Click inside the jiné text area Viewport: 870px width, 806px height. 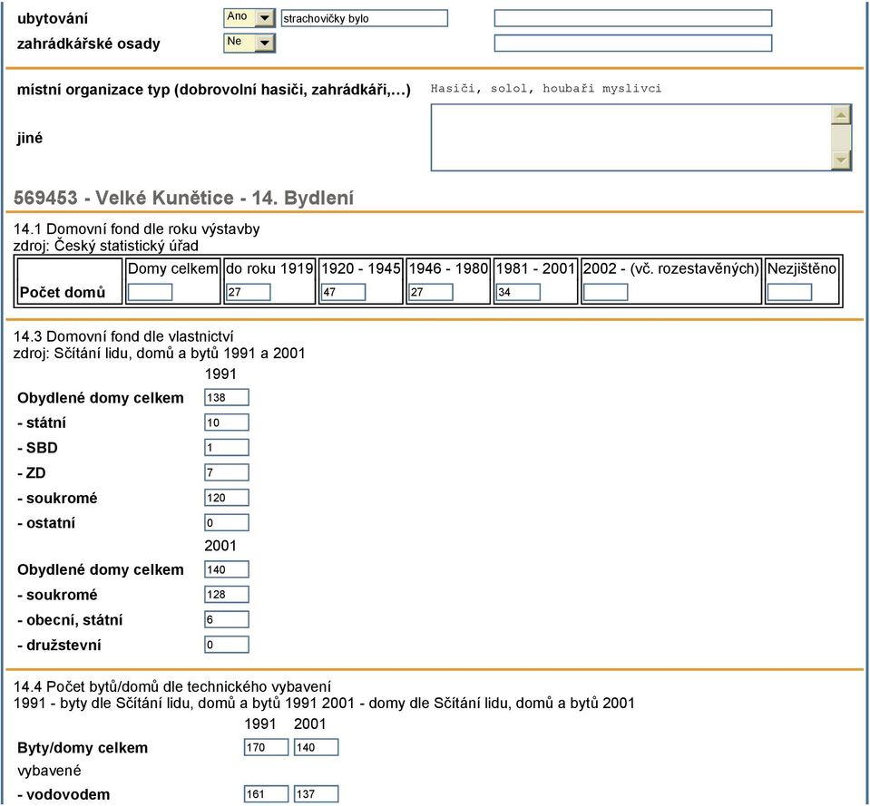point(631,138)
